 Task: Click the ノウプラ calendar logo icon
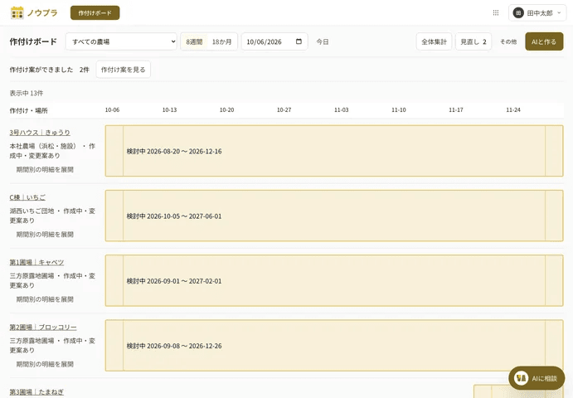pyautogui.click(x=17, y=12)
